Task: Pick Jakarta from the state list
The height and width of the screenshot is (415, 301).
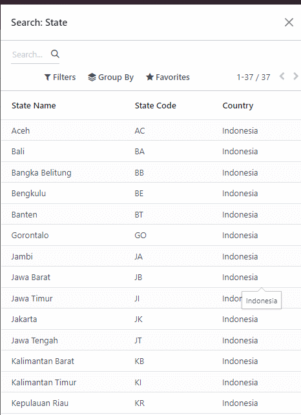Action: pos(151,319)
